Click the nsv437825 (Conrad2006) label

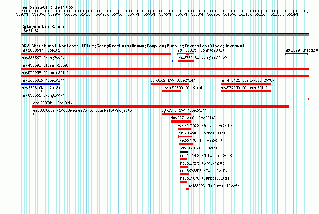pos(200,50)
